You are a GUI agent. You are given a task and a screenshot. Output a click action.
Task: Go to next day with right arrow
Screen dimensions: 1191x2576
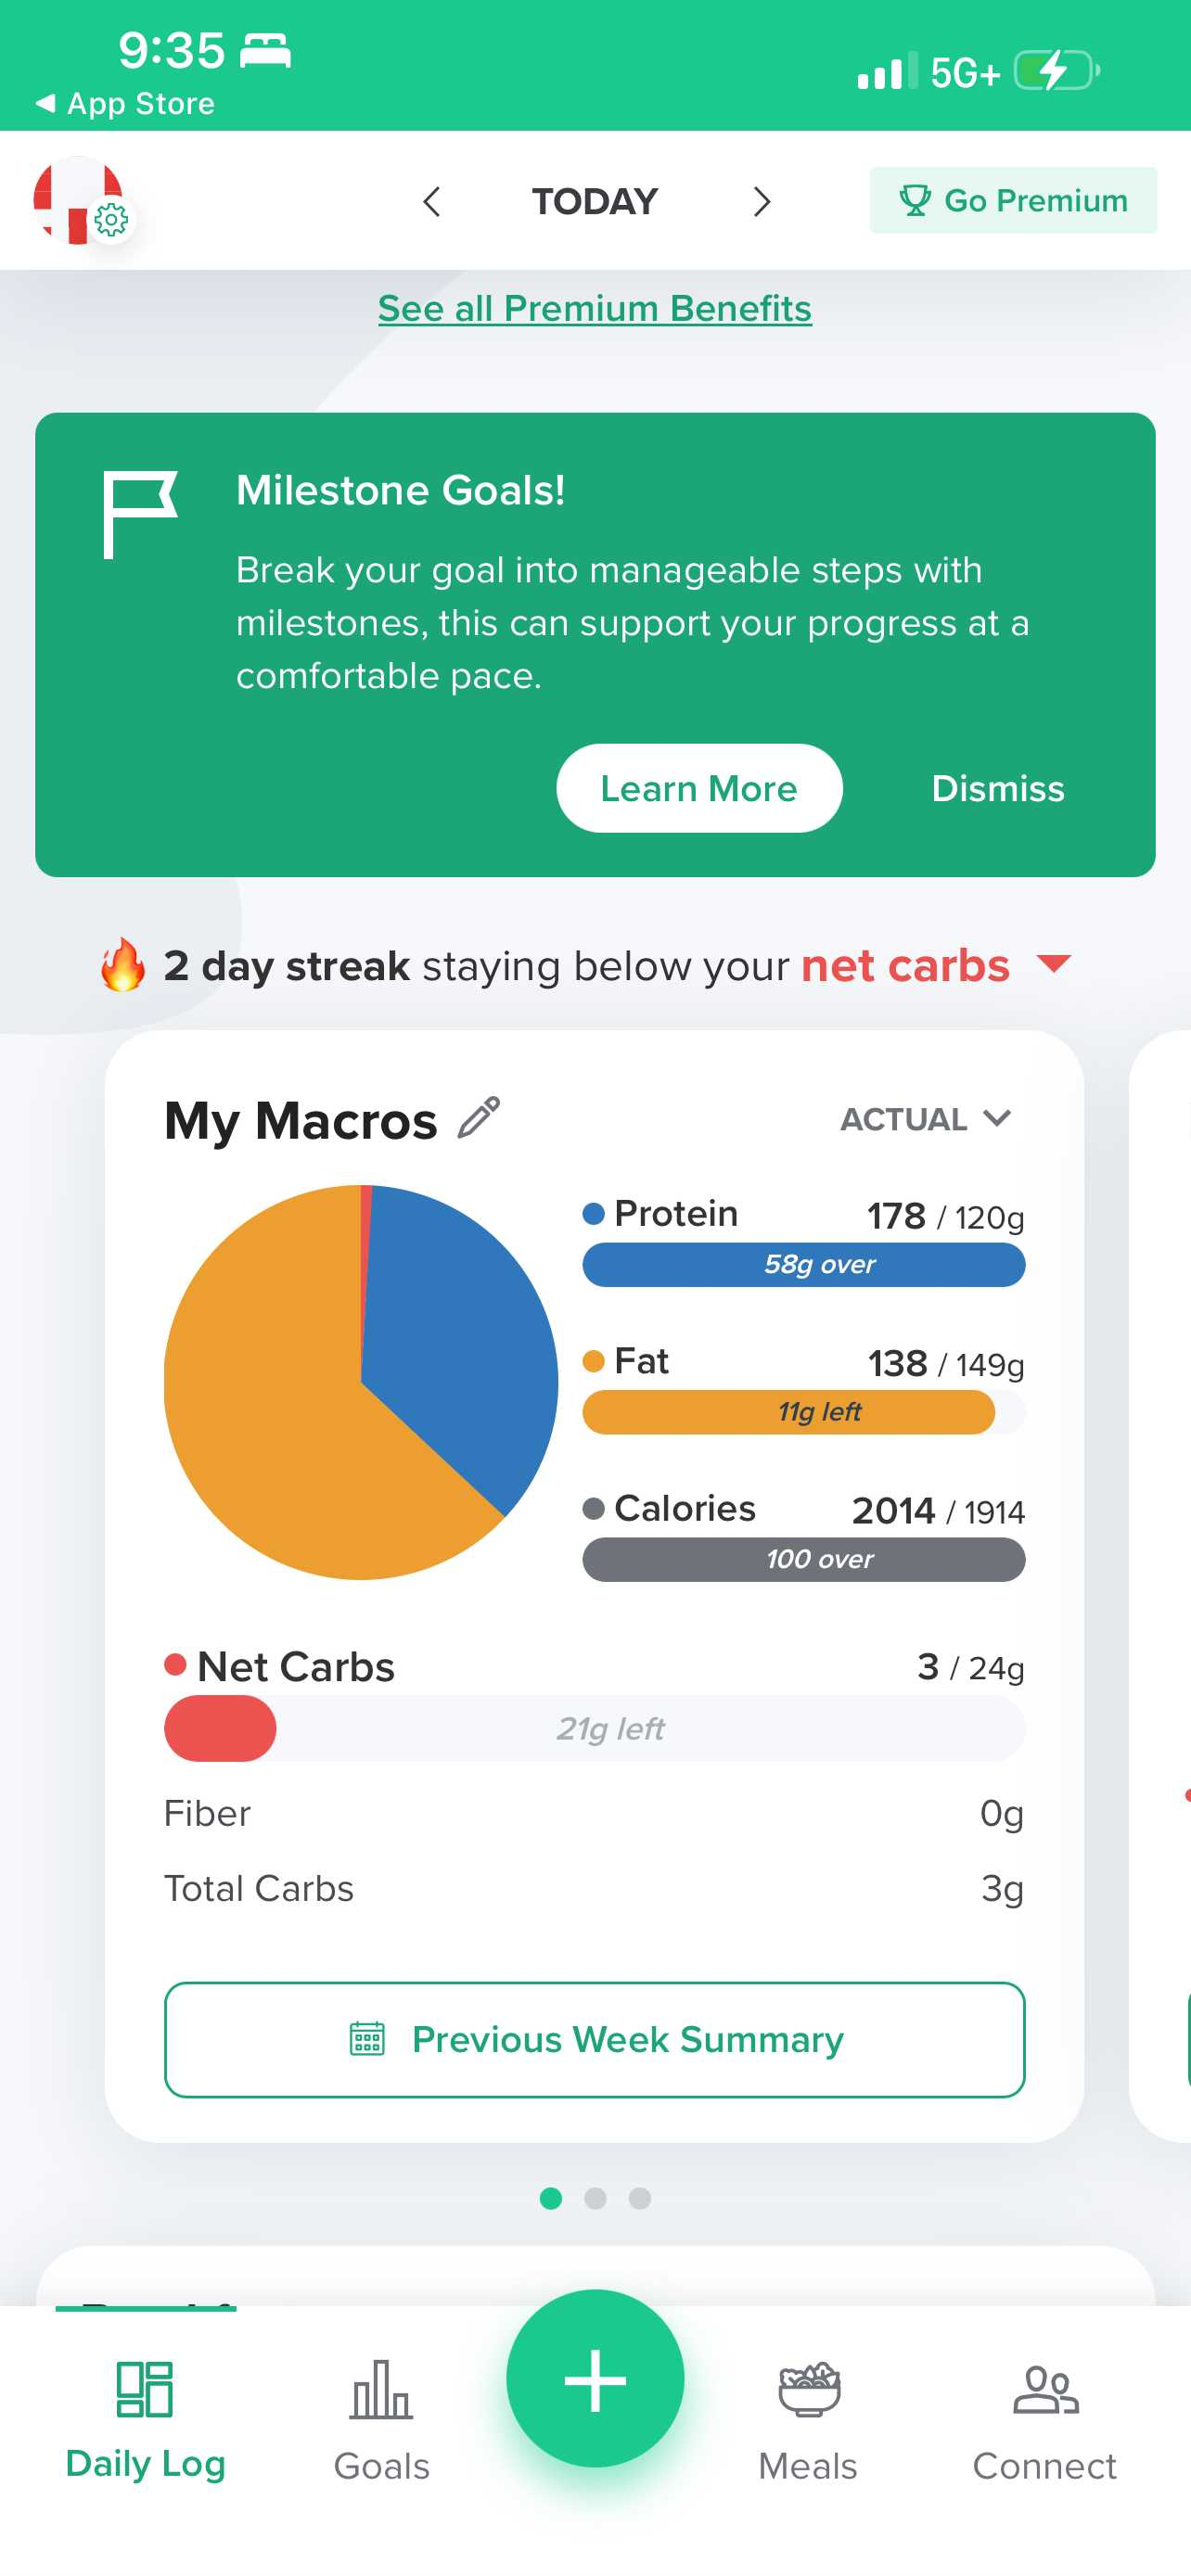761,201
